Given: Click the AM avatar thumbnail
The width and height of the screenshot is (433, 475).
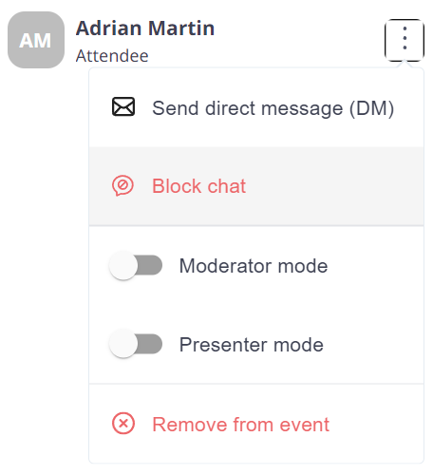Looking at the screenshot, I should coord(36,40).
